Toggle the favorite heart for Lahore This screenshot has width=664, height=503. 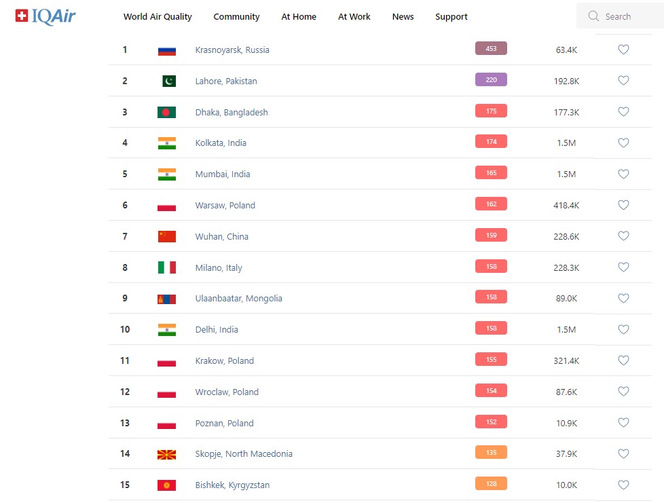623,81
